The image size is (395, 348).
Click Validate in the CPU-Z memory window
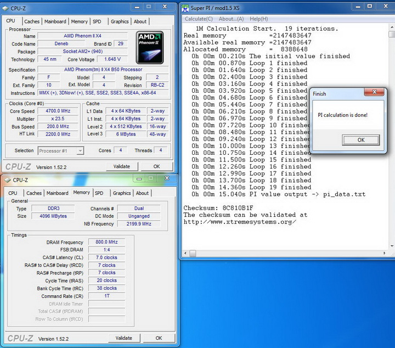click(x=124, y=338)
